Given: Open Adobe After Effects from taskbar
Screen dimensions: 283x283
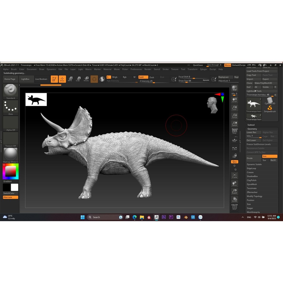Looking at the screenshot, I should 164,217.
